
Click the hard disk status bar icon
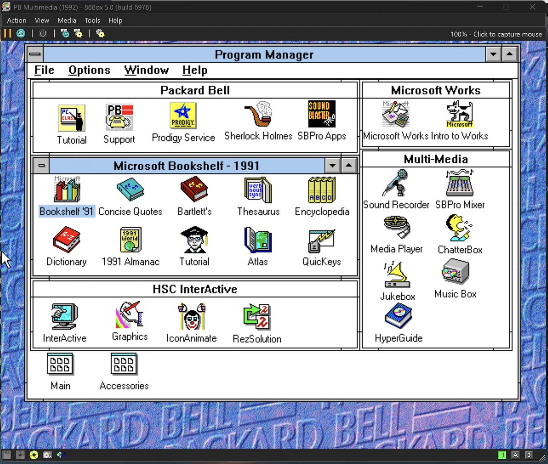pos(47,455)
